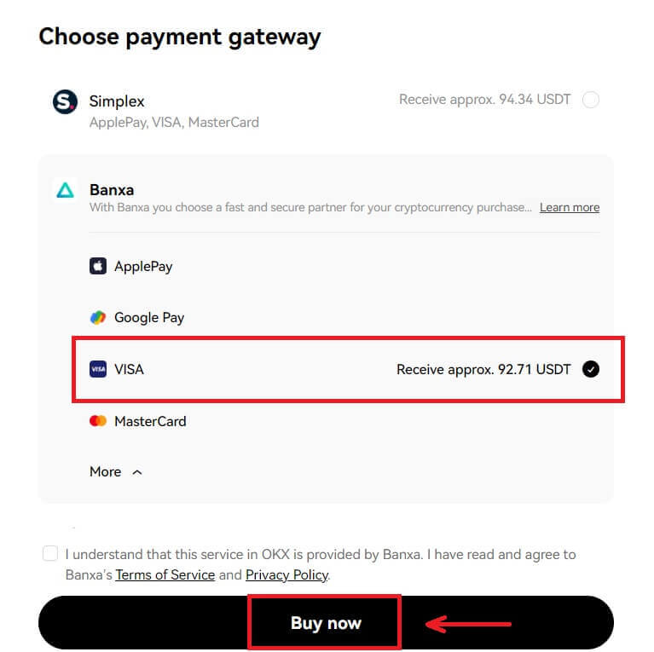The image size is (654, 652).
Task: Click the Simplex logo icon
Action: coord(65,101)
